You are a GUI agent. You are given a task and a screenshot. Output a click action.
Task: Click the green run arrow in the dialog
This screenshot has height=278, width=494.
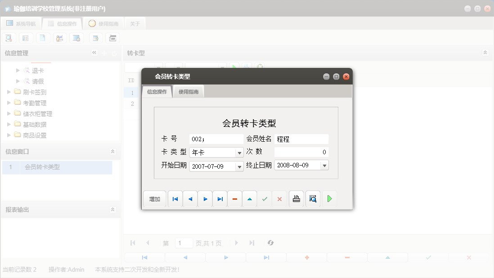pos(329,198)
